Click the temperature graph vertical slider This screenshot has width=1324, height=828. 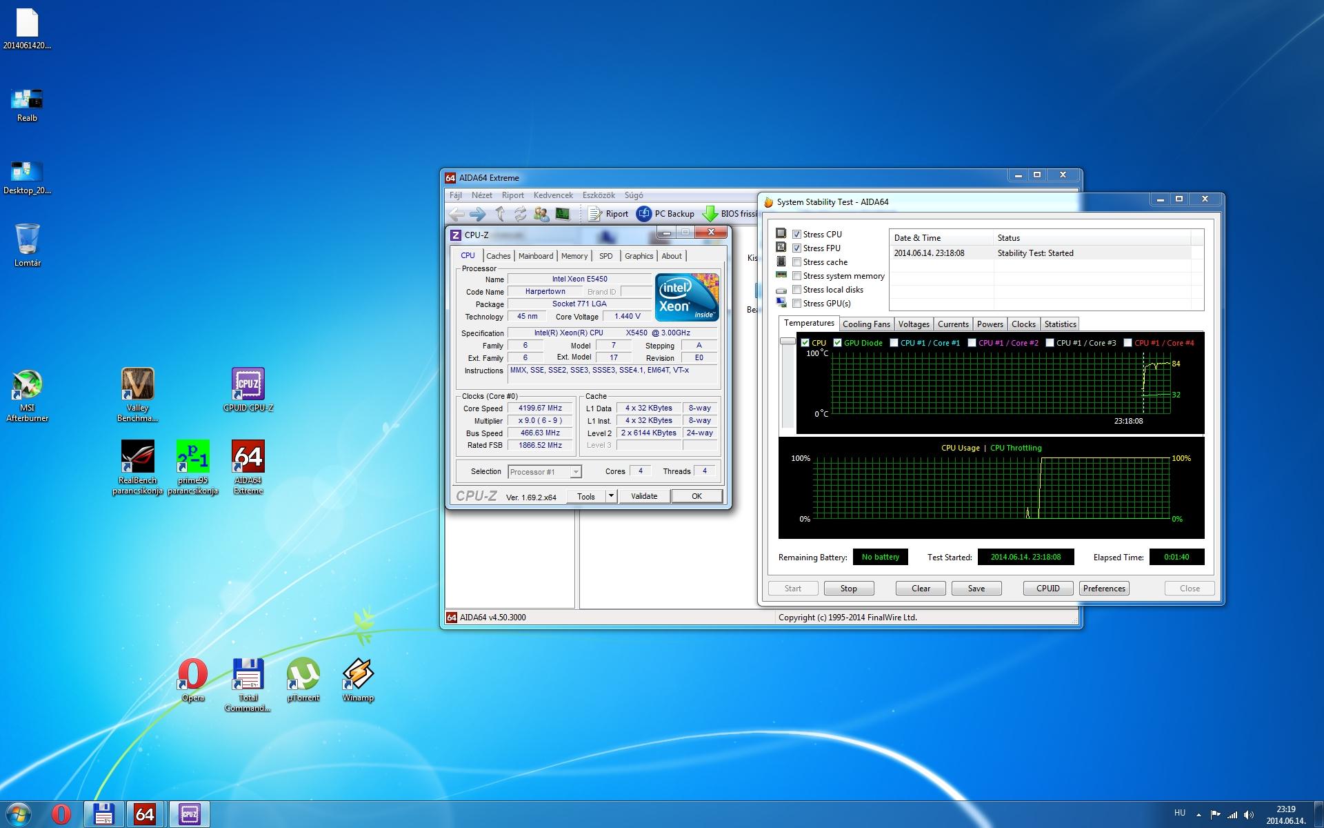pos(788,341)
